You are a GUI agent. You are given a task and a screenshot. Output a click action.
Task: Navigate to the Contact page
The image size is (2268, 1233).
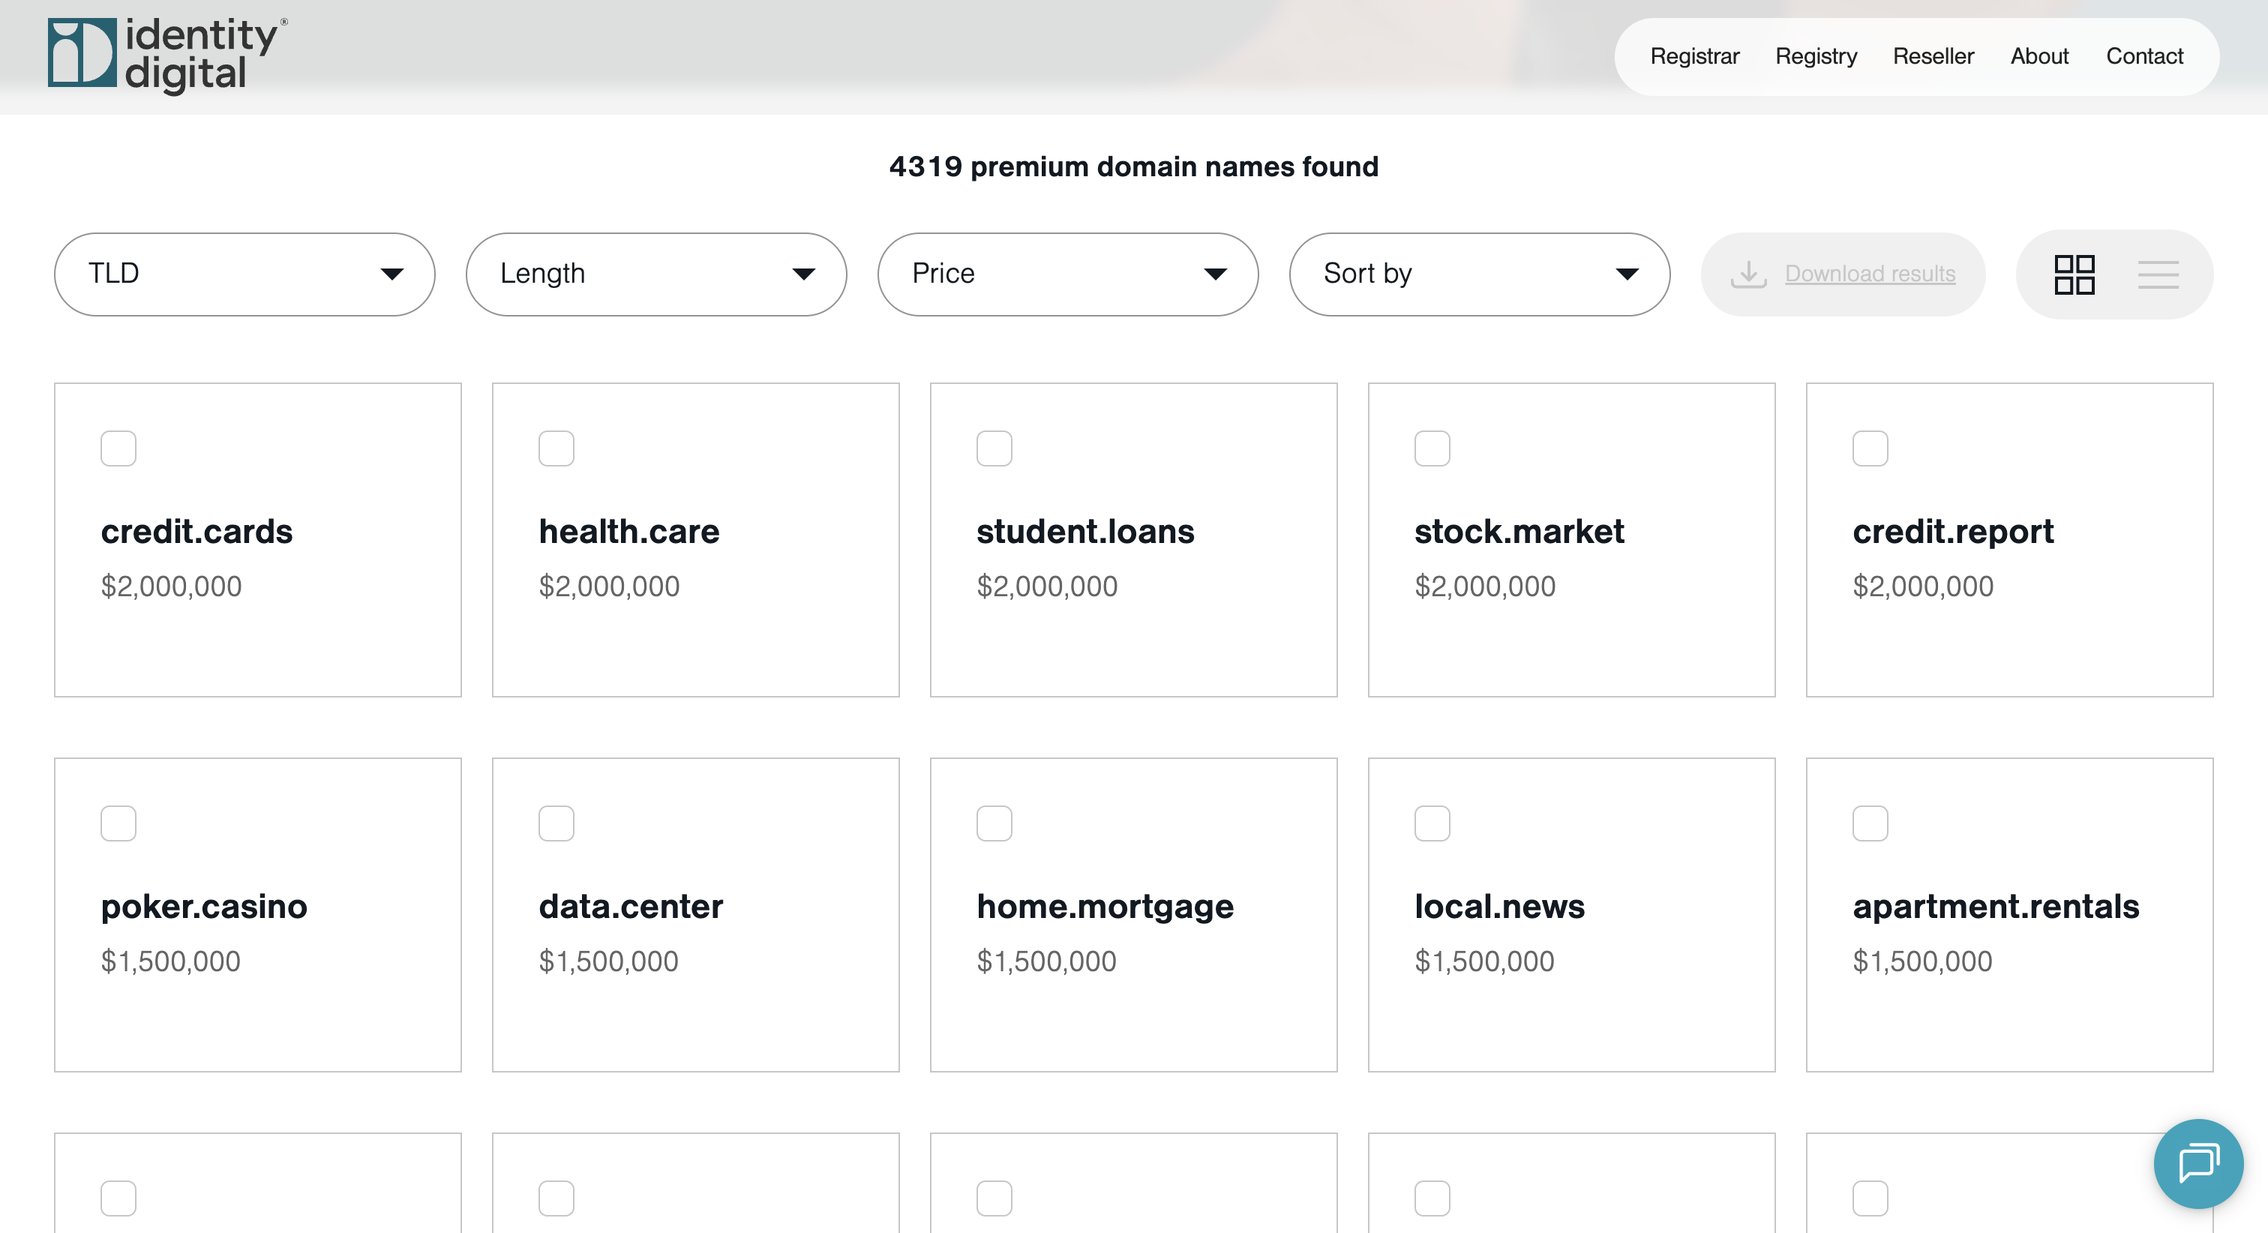point(2143,56)
